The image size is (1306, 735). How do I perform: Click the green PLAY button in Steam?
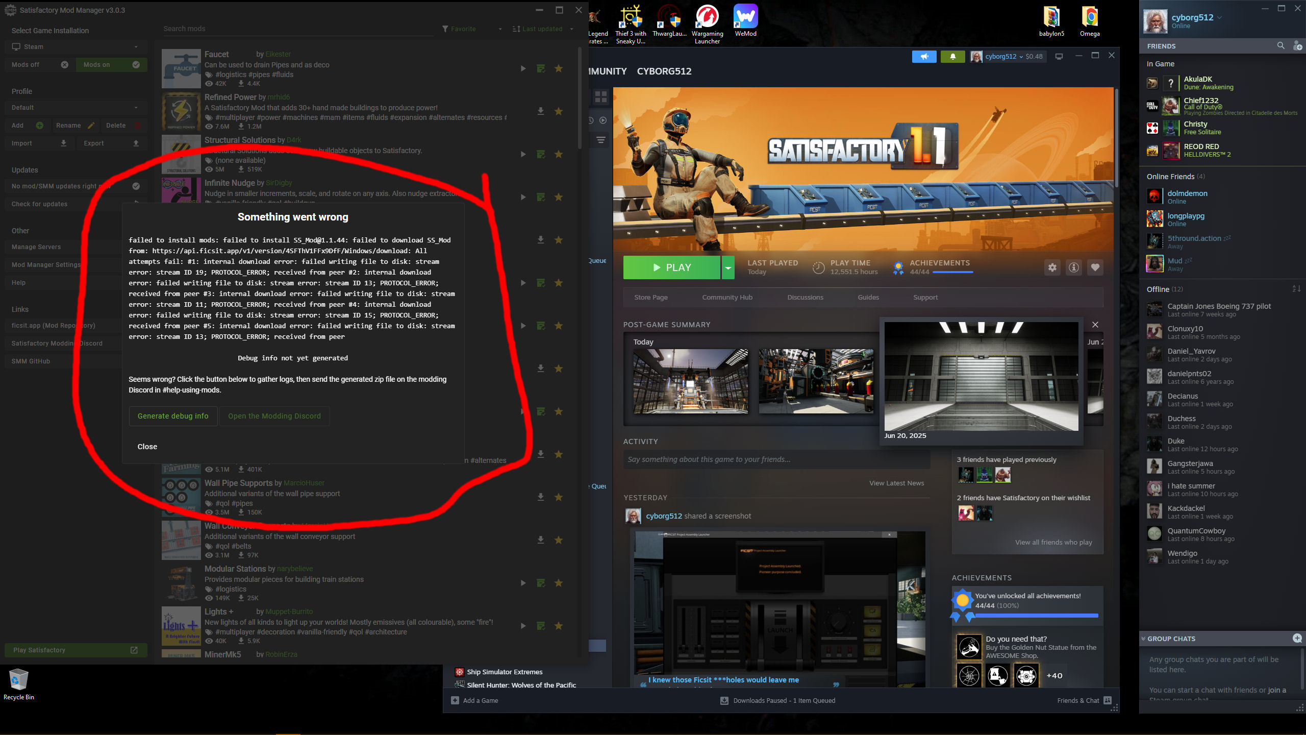(671, 267)
